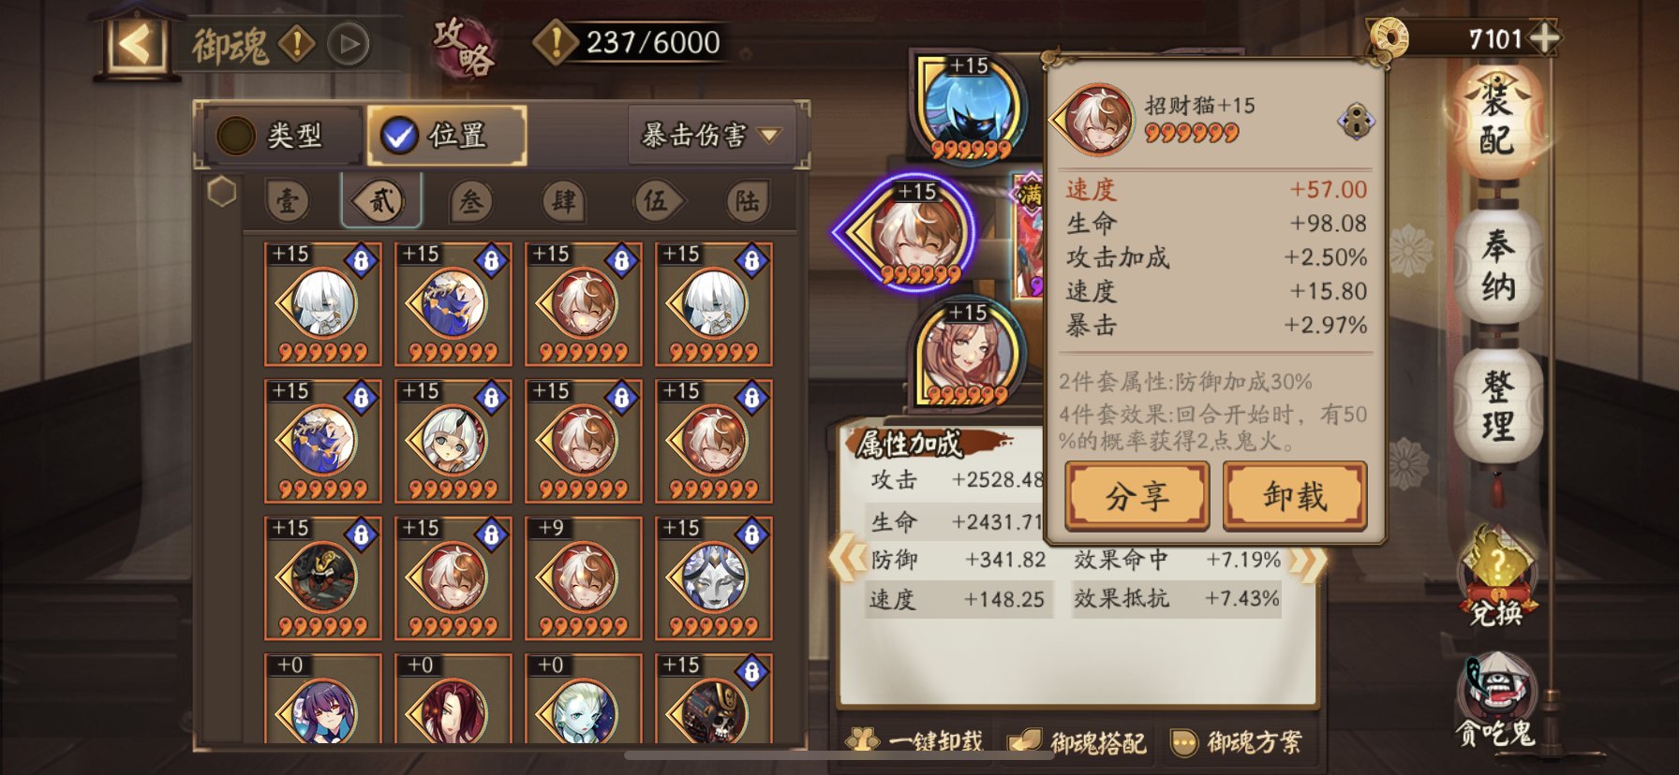The image size is (1679, 775).
Task: Click the 一键卸载 button
Action: coord(915,741)
